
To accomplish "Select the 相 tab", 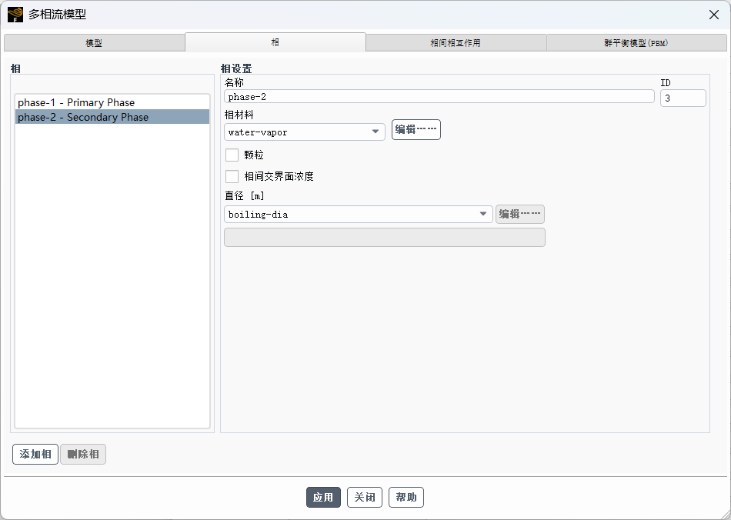I will [x=275, y=42].
